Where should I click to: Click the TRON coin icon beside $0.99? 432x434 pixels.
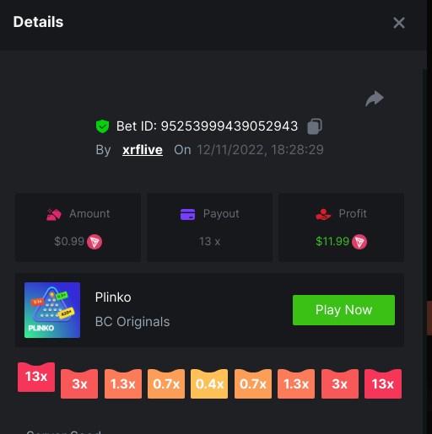[x=94, y=242]
